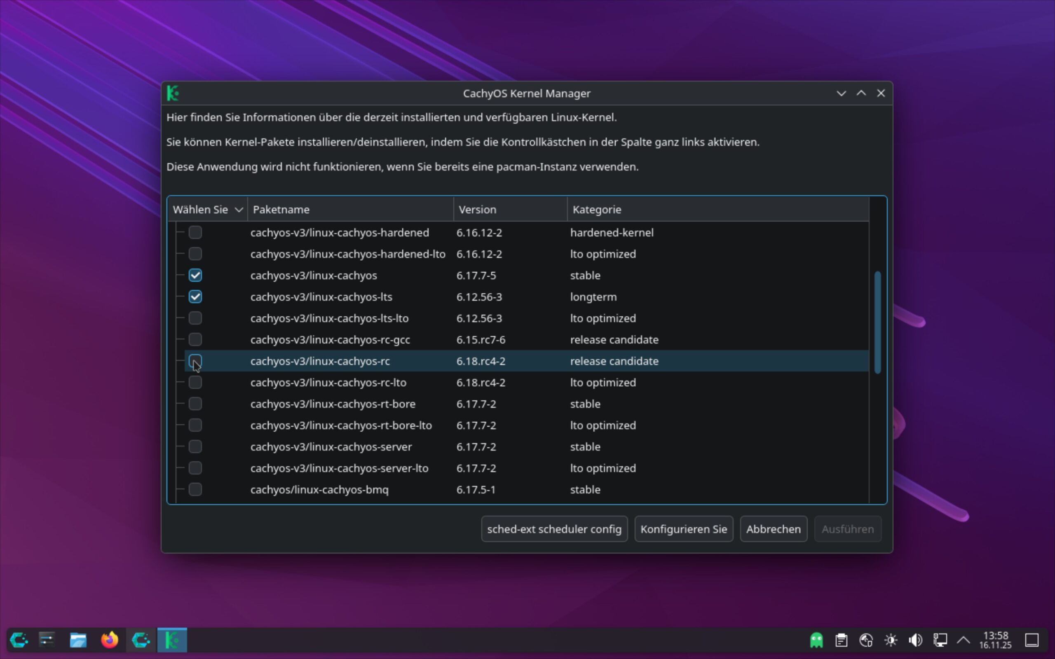Click the kernel list vertical scrollbar
1055x659 pixels.
point(877,322)
